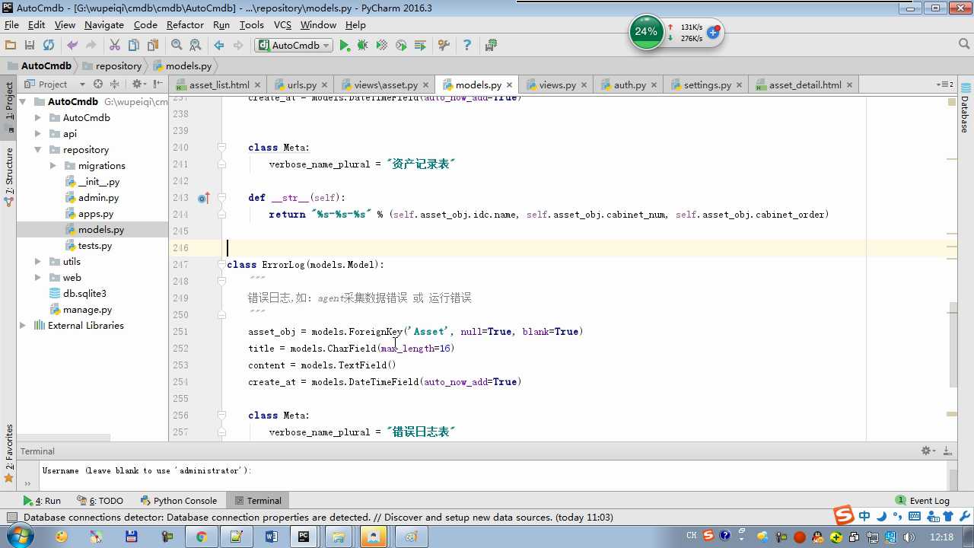Switch to the urls.py tab
974x548 pixels.
[301, 84]
